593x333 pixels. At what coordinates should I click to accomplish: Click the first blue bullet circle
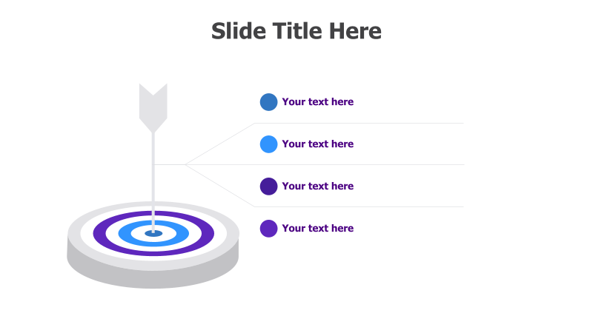(x=268, y=102)
